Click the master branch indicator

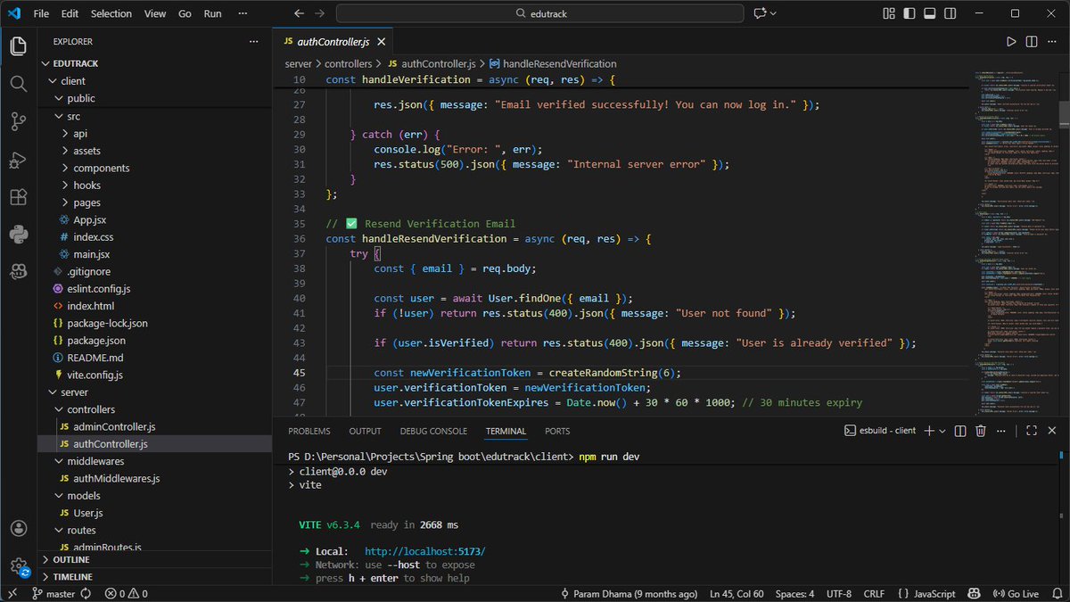(53, 594)
